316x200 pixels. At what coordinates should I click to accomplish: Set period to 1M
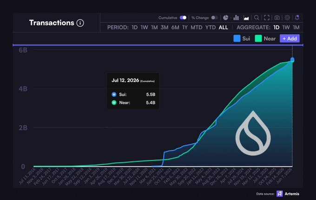coord(154,27)
